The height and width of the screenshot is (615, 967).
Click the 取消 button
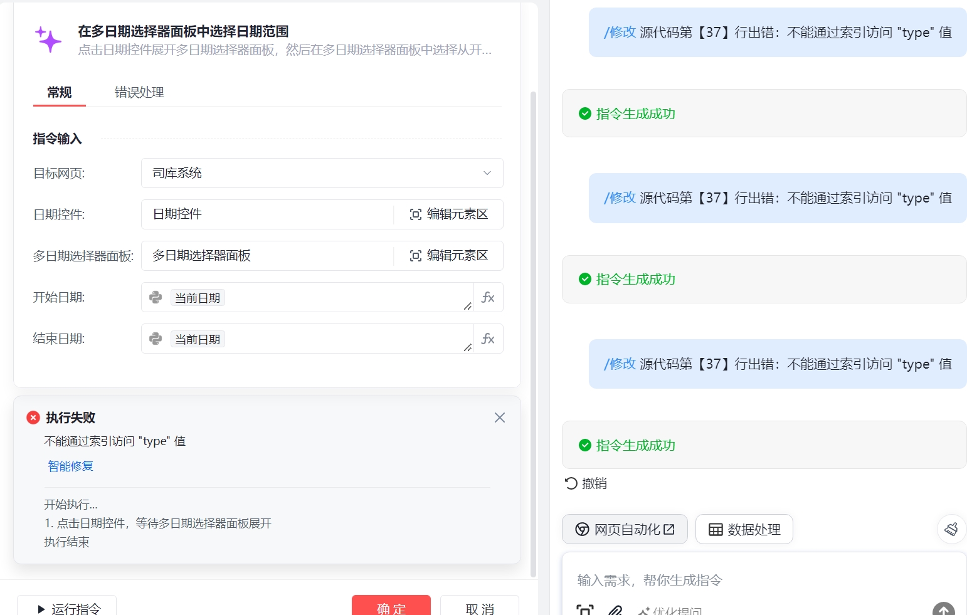(480, 607)
